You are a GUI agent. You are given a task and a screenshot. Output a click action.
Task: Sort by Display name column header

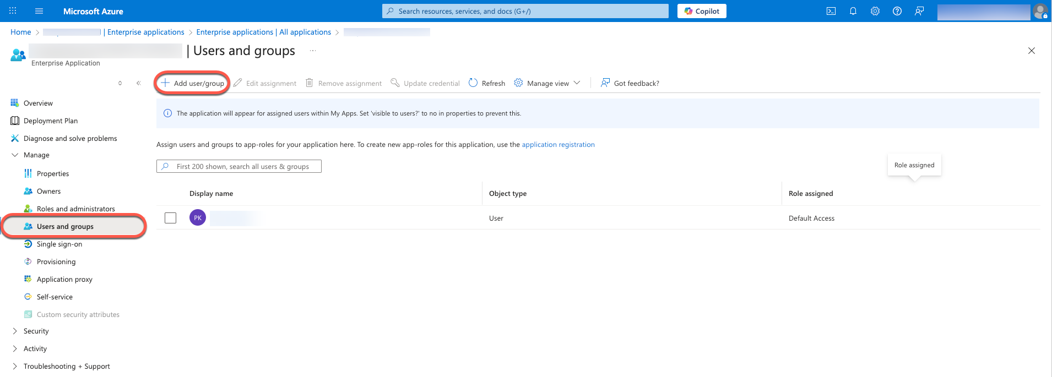point(211,194)
